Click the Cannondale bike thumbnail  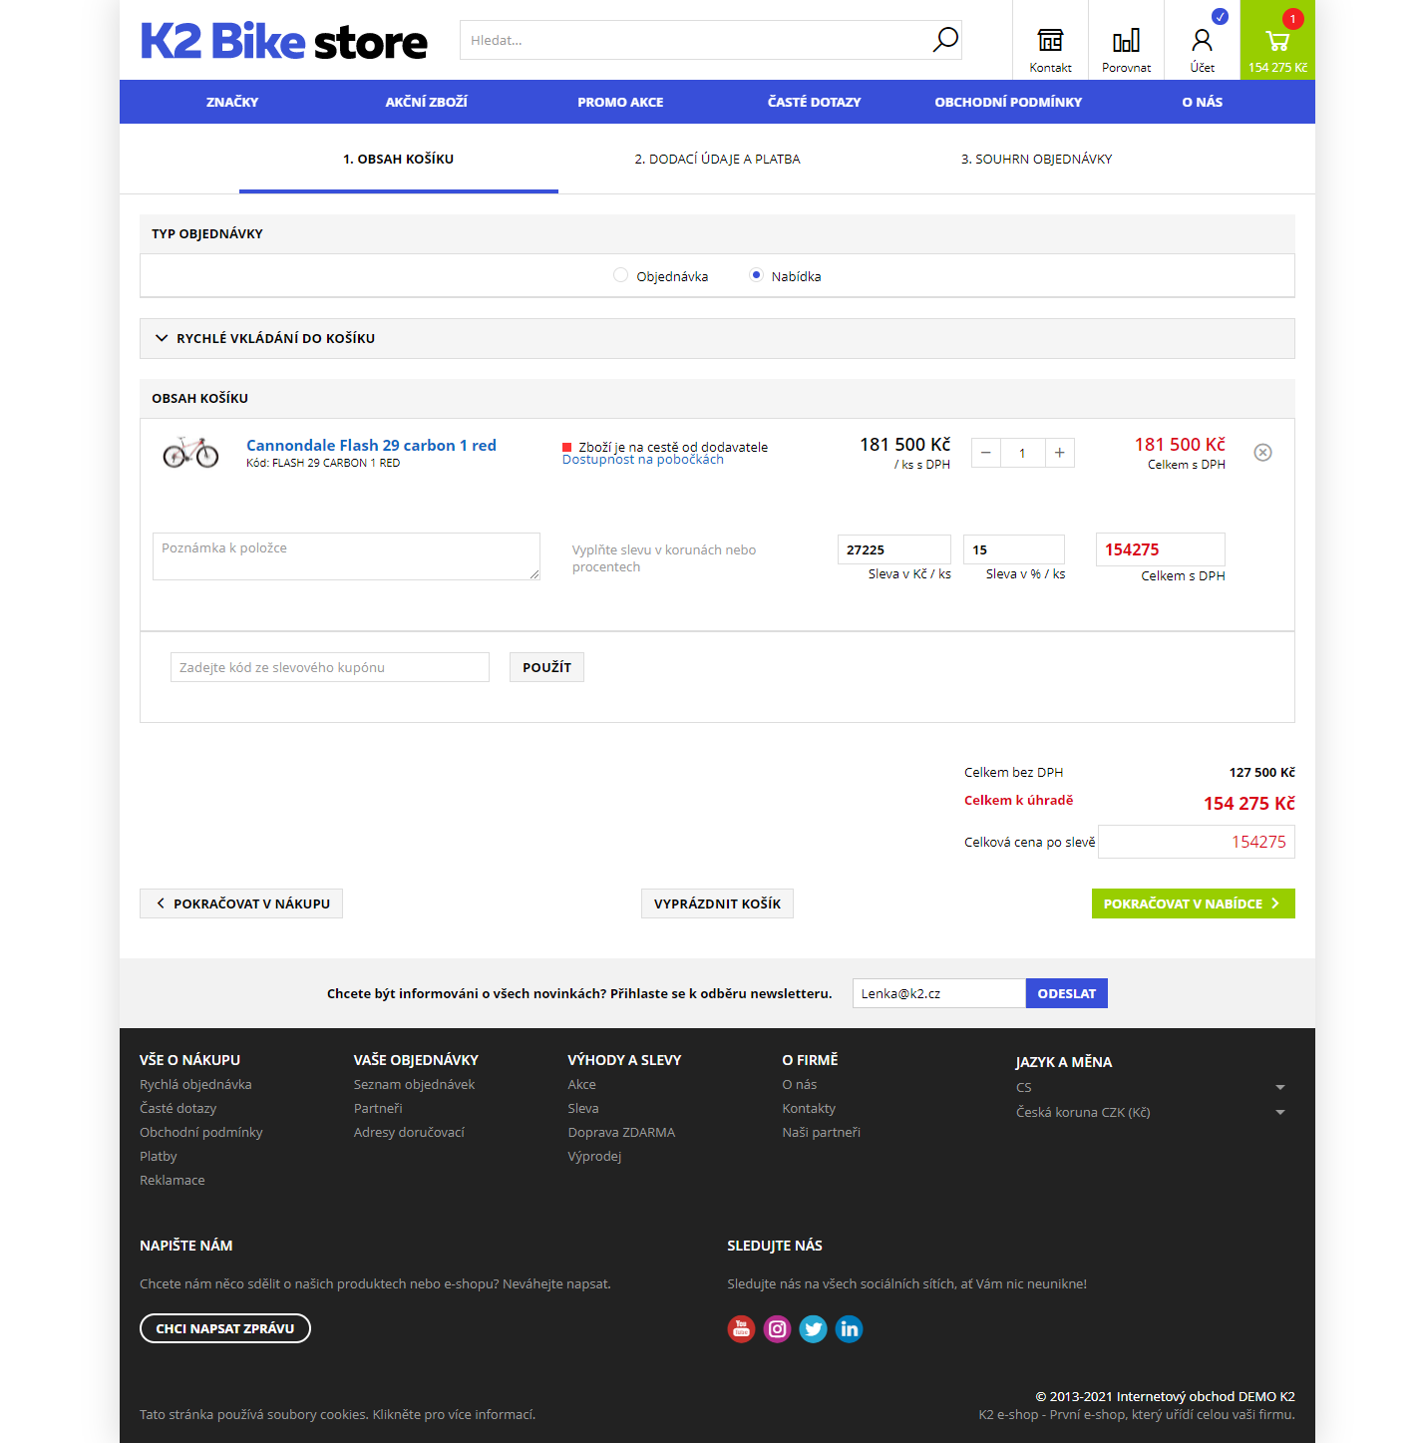[x=190, y=452]
